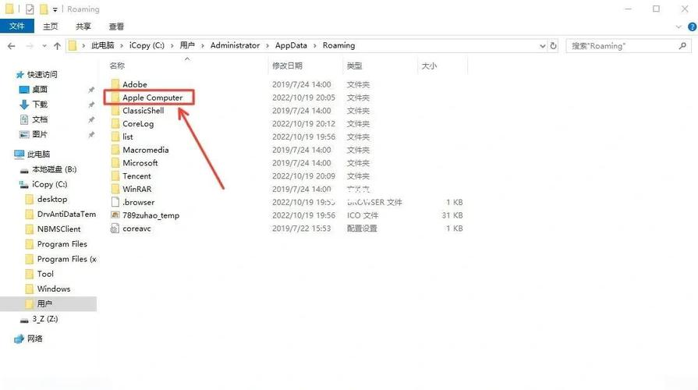Select the 789zuhao_temp ICO file icon
This screenshot has width=698, height=390.
pyautogui.click(x=115, y=215)
